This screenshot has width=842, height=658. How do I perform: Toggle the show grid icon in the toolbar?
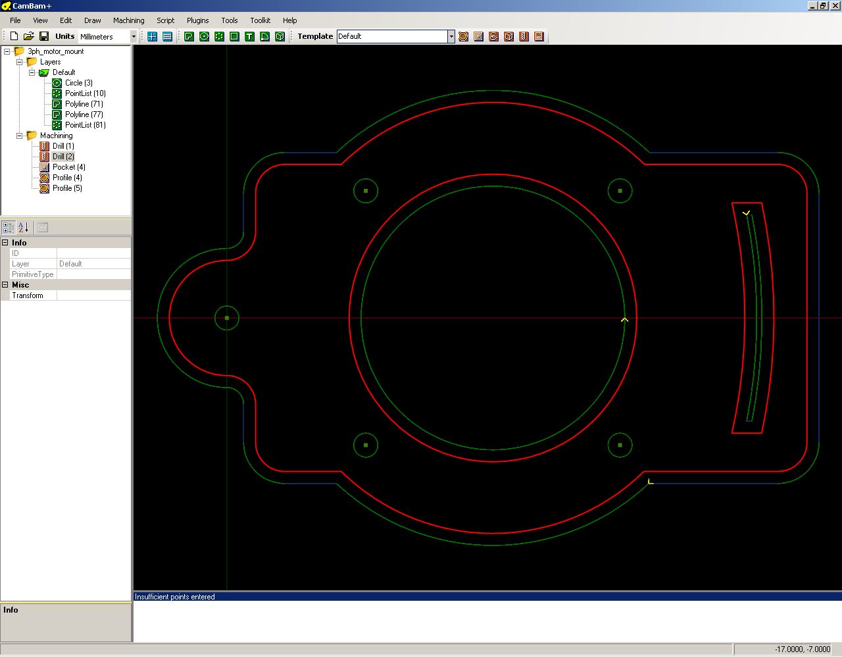(167, 36)
